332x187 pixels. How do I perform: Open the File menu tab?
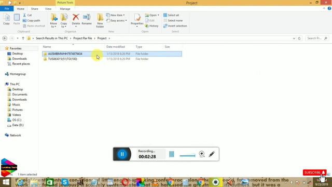coord(7,9)
